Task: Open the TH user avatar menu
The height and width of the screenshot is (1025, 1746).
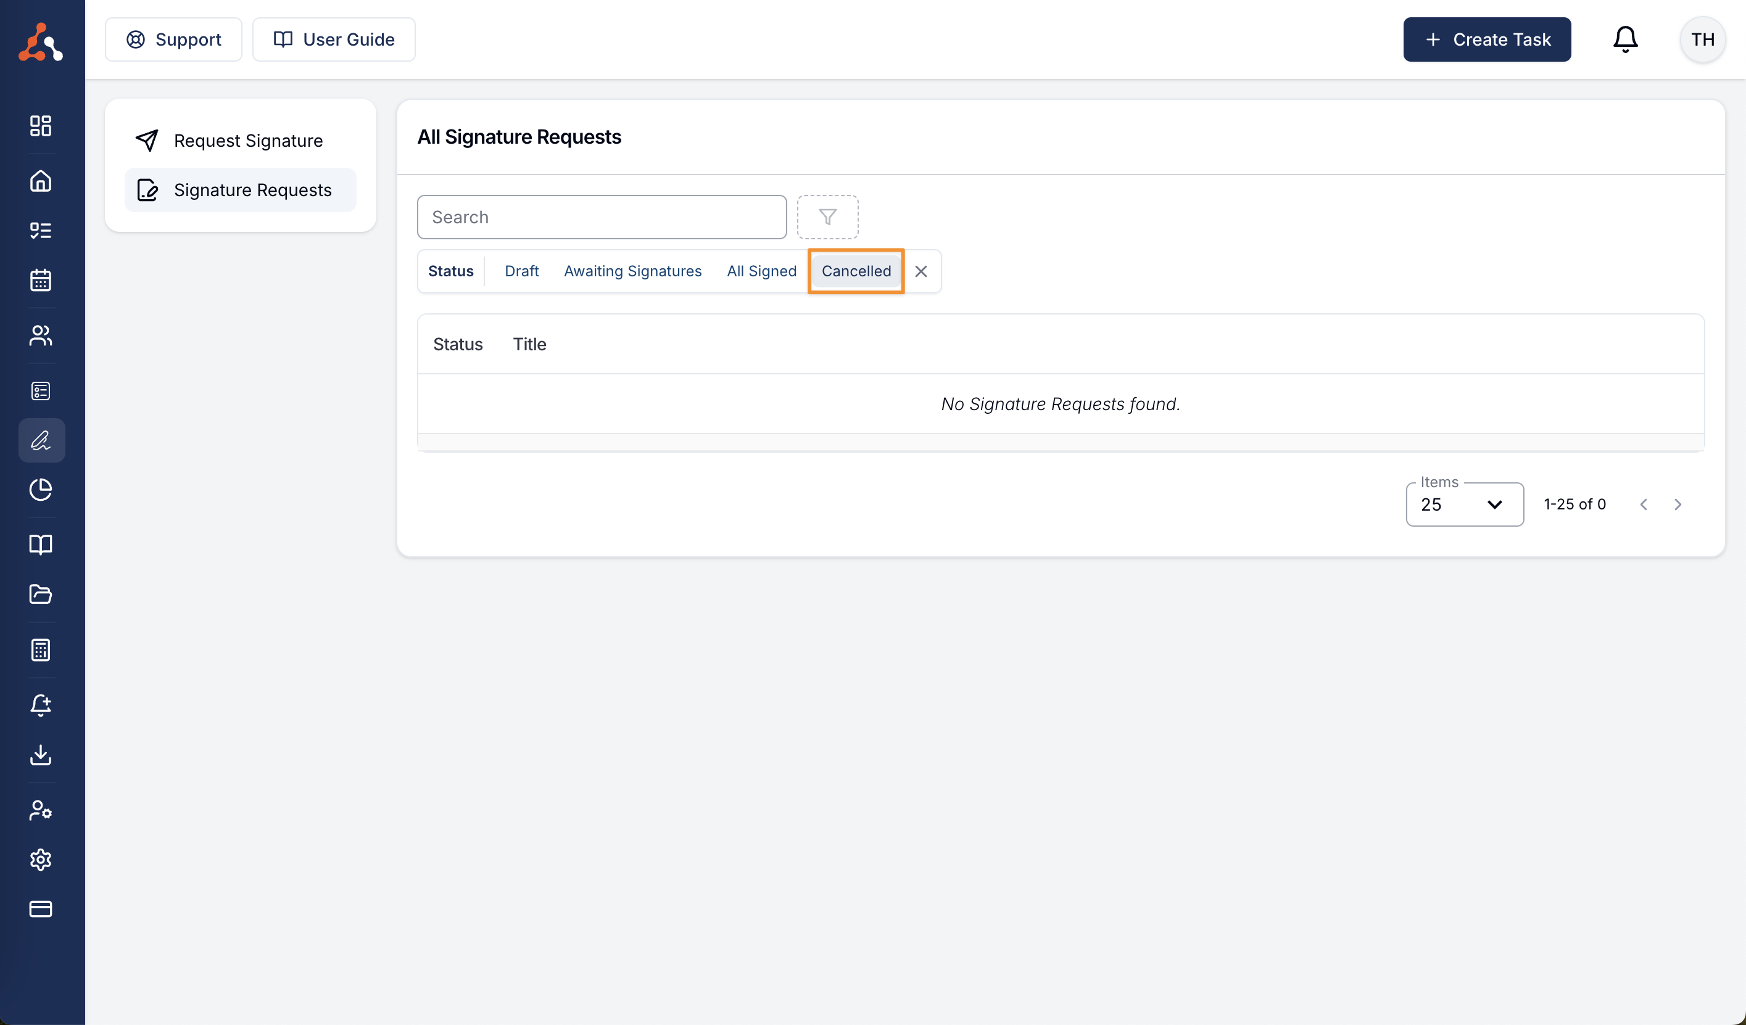Action: 1702,39
